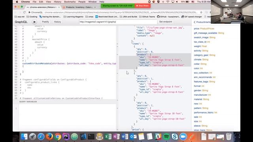Open the Having the domain bookmark
This screenshot has height=142, width=253.
[x=50, y=17]
